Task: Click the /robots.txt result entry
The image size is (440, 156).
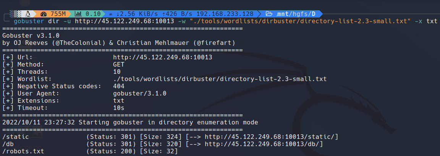Action: pyautogui.click(x=23, y=151)
